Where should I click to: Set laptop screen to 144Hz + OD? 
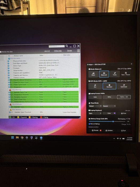[x=124, y=97]
